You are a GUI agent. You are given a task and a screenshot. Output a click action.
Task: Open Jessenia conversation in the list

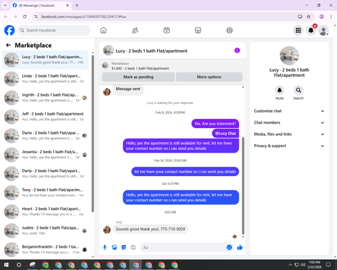(x=45, y=155)
